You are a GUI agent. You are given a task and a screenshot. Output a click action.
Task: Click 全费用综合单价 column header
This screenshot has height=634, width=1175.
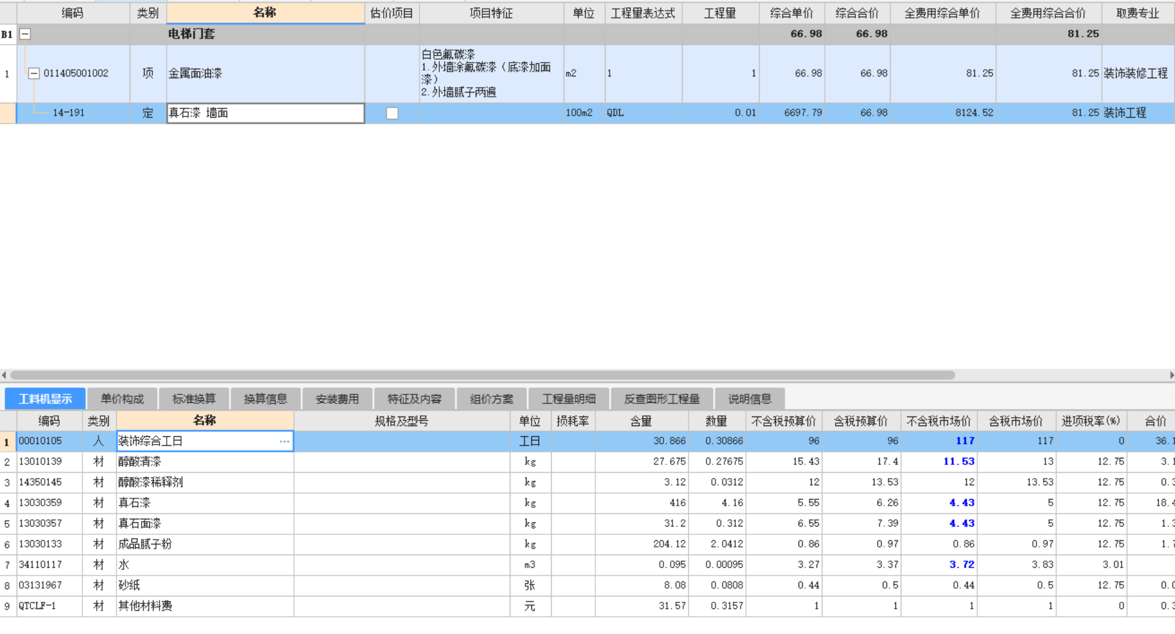click(x=943, y=13)
